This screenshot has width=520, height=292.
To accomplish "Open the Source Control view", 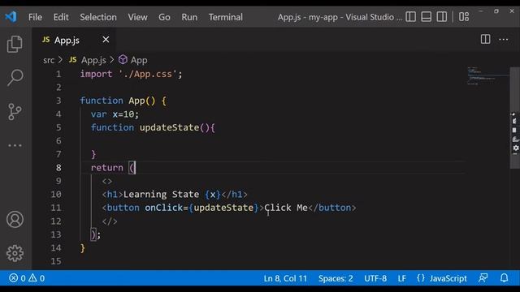I will click(x=15, y=112).
